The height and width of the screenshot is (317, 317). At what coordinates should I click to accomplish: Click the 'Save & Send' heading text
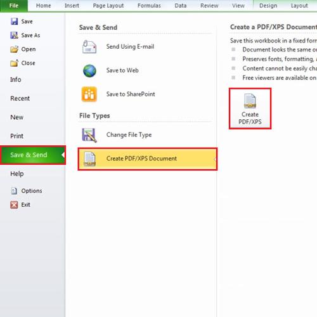point(98,27)
